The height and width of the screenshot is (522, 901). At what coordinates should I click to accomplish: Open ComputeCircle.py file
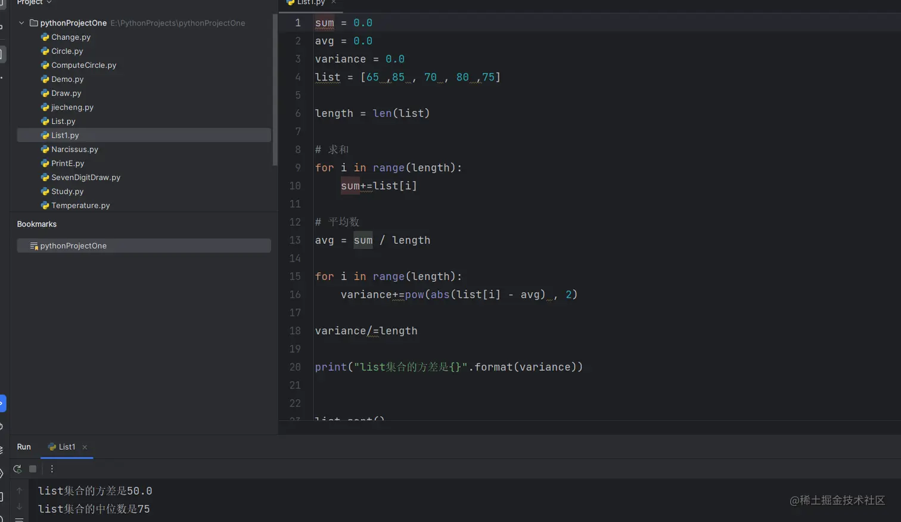click(x=83, y=65)
